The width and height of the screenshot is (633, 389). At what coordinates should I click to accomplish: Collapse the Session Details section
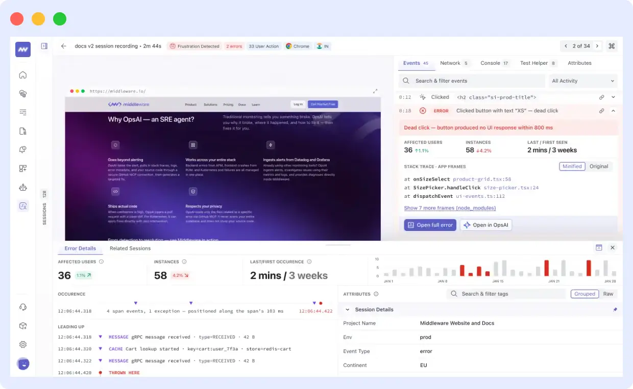[x=348, y=309]
